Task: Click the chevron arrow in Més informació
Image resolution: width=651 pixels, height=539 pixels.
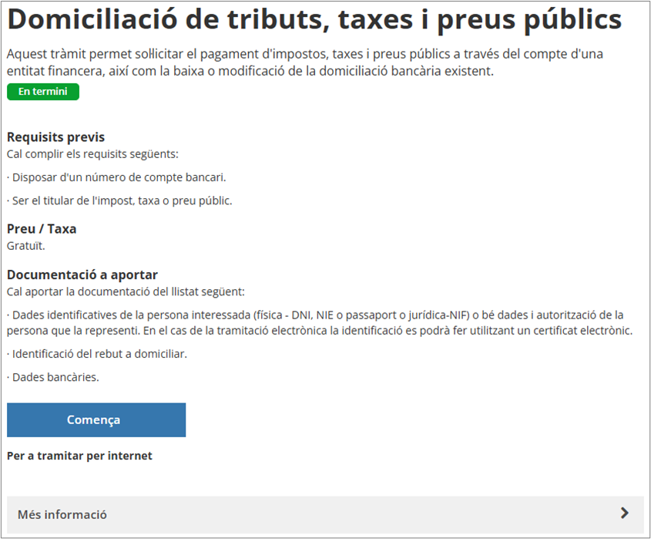Action: tap(625, 514)
